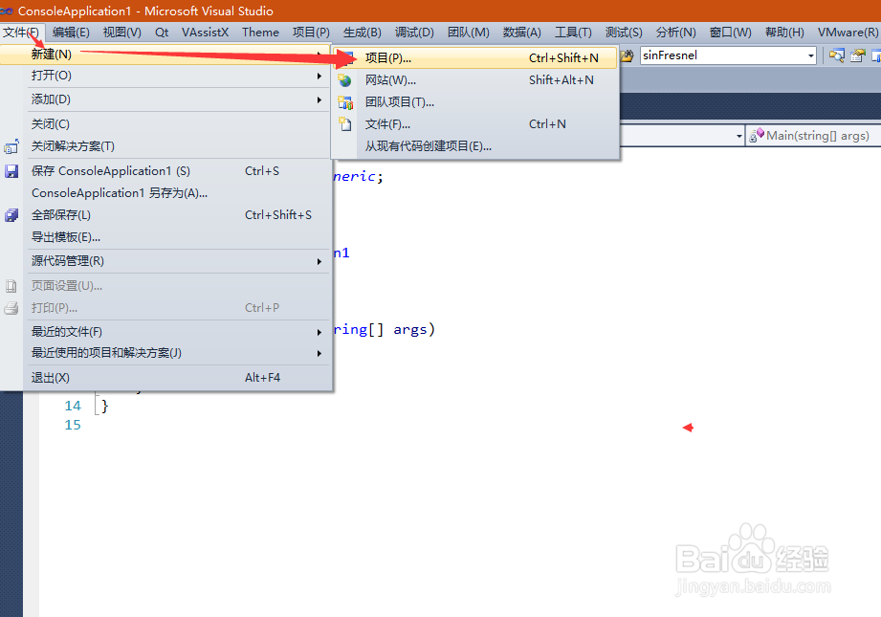The width and height of the screenshot is (881, 617).
Task: Open the 数据(A) menu
Action: point(522,32)
